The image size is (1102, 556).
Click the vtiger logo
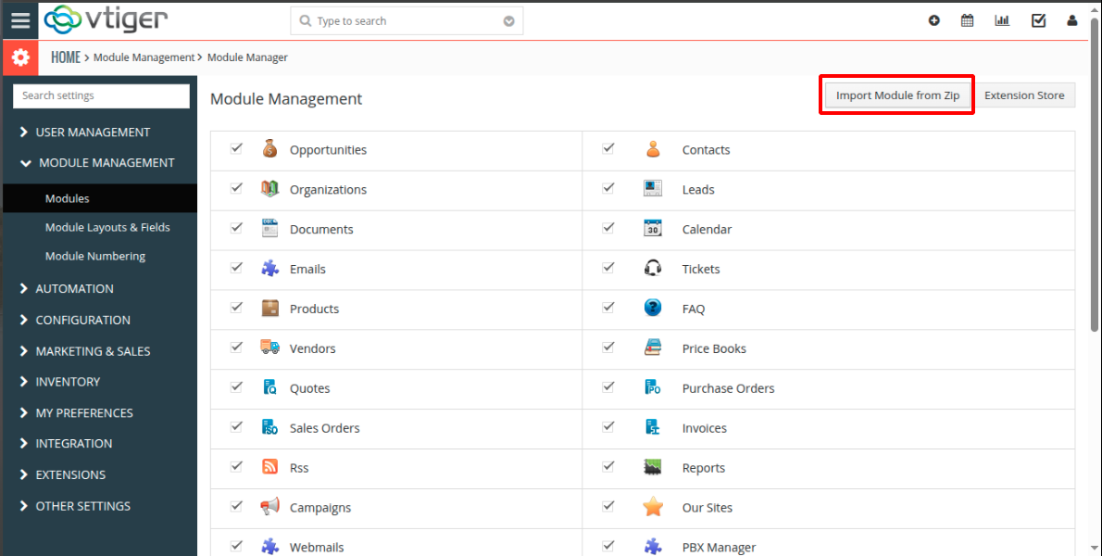pos(106,20)
